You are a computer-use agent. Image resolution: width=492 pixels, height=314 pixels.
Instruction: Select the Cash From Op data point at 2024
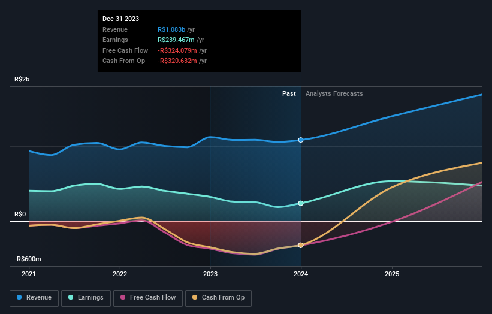click(x=301, y=245)
